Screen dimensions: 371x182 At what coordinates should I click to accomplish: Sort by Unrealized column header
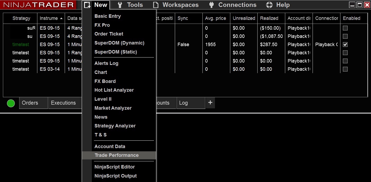[x=244, y=18]
